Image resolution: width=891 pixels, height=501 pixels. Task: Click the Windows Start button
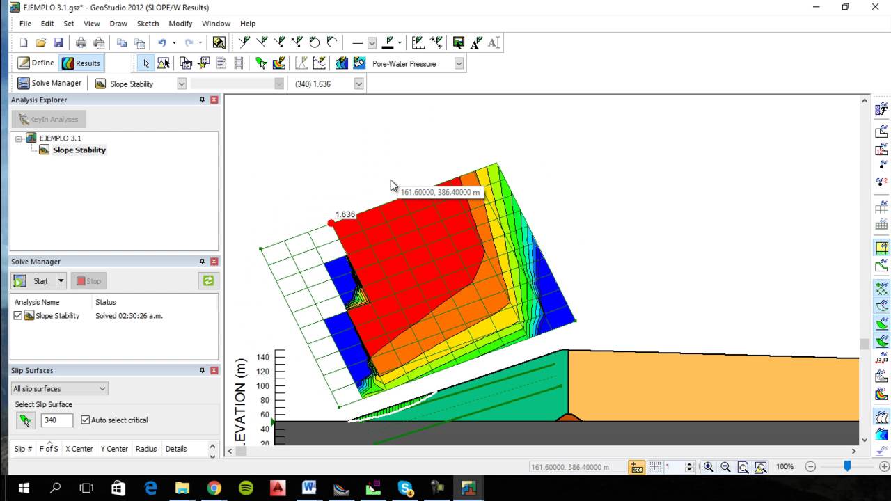[x=23, y=488]
